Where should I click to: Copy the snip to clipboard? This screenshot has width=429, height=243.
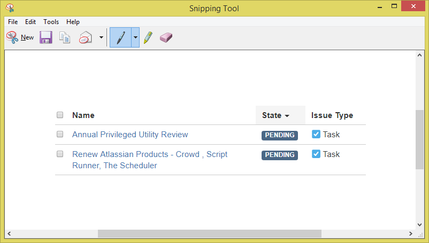[x=65, y=37]
